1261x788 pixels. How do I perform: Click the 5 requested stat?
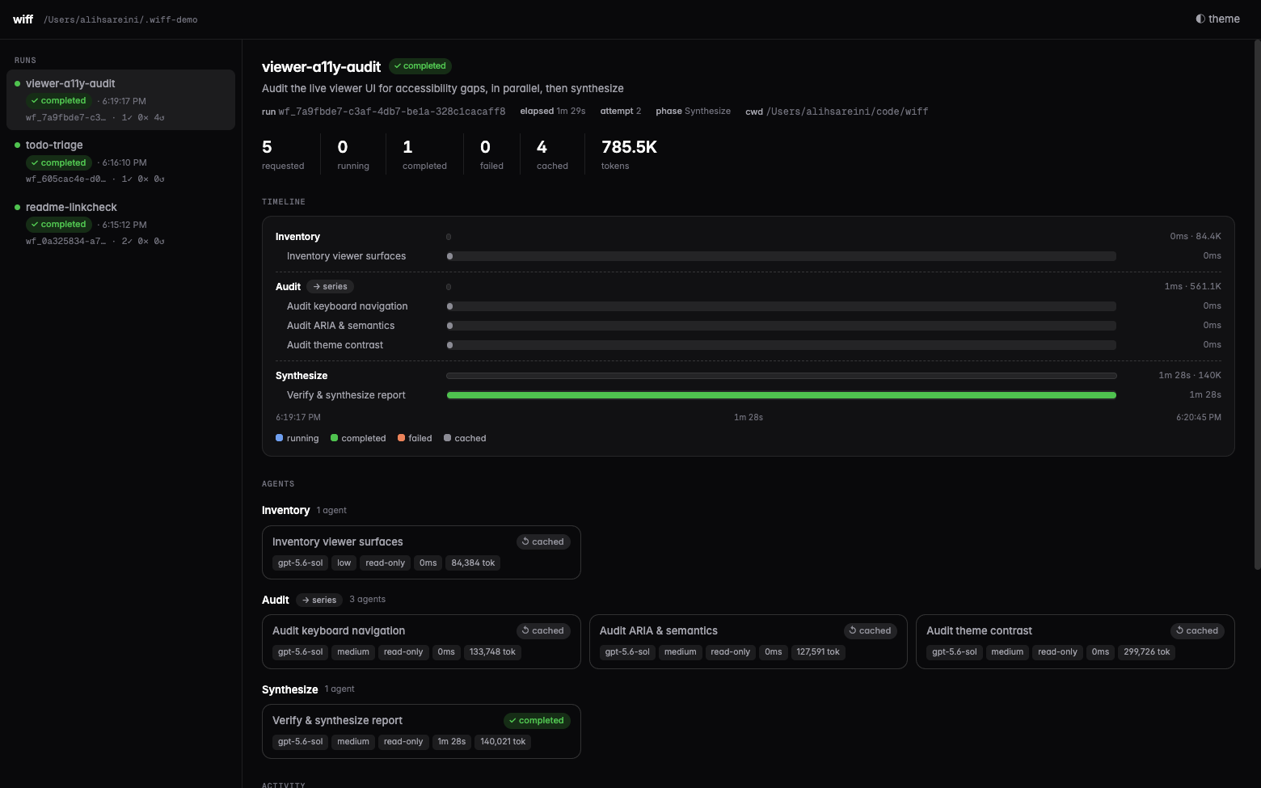coord(283,154)
